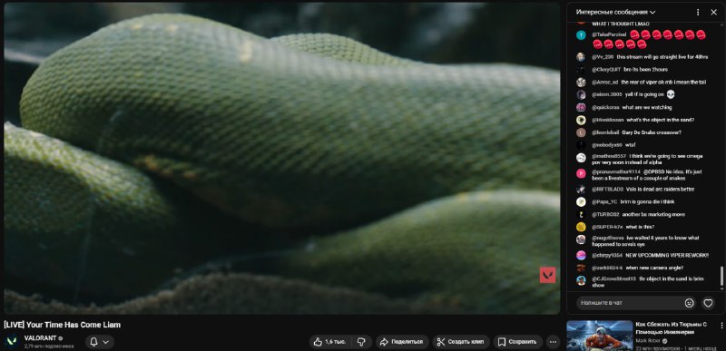Screen dimensions: 726x351
Task: Open the Mark Rober recommended video thumbnail
Action: click(x=599, y=336)
